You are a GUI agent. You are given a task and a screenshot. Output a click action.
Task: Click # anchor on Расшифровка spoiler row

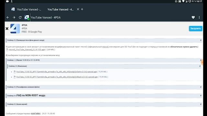pyautogui.click(x=201, y=87)
